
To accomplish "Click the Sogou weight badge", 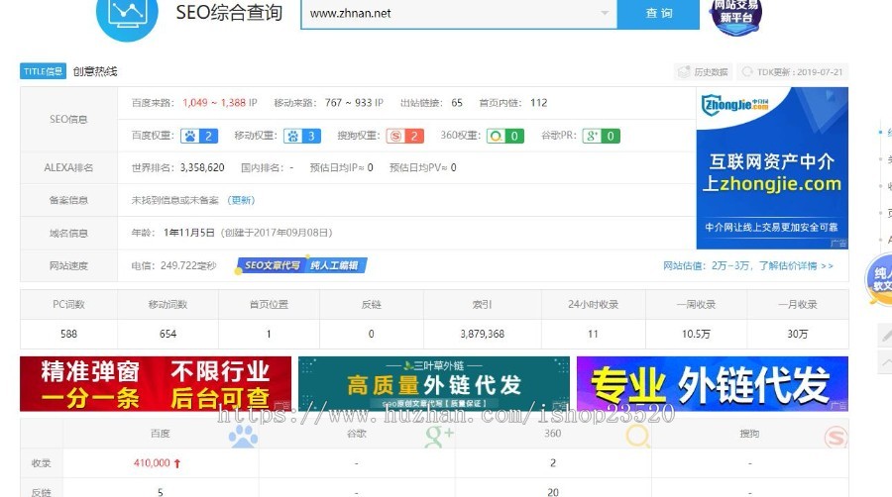I will point(404,137).
